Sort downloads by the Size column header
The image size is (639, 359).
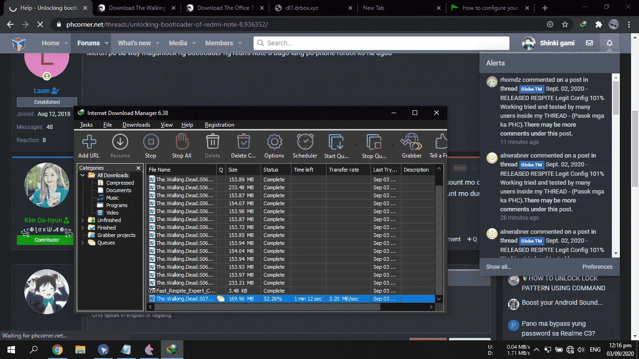pyautogui.click(x=243, y=170)
